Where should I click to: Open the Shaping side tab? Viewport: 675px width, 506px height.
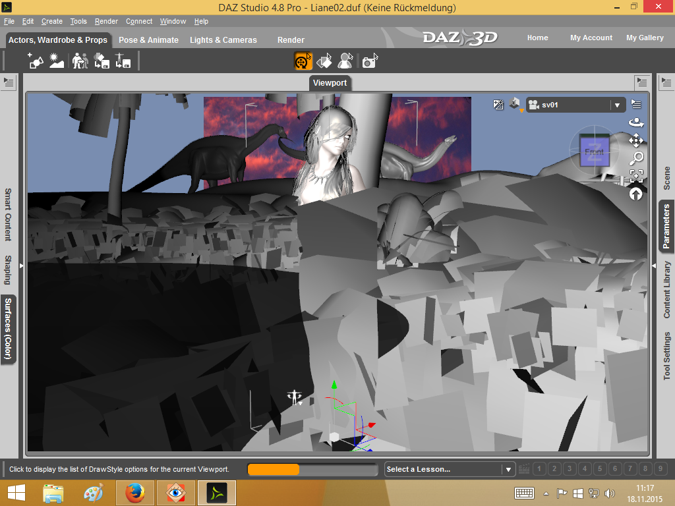click(x=8, y=269)
